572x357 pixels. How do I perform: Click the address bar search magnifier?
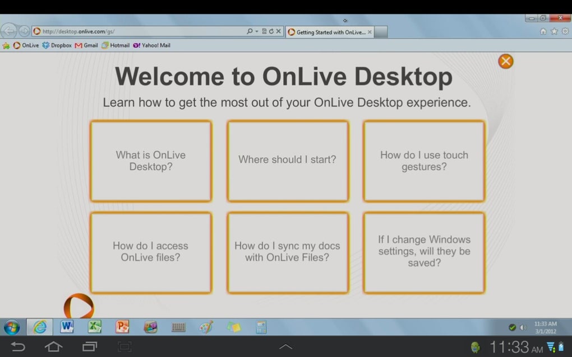click(x=249, y=31)
